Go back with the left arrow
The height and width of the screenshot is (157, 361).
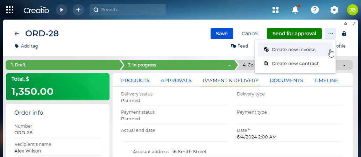[x=17, y=34]
